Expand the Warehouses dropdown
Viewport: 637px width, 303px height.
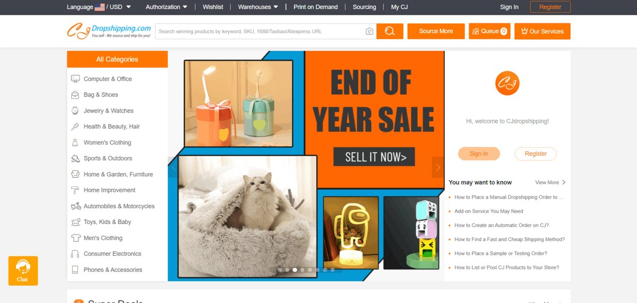(258, 7)
